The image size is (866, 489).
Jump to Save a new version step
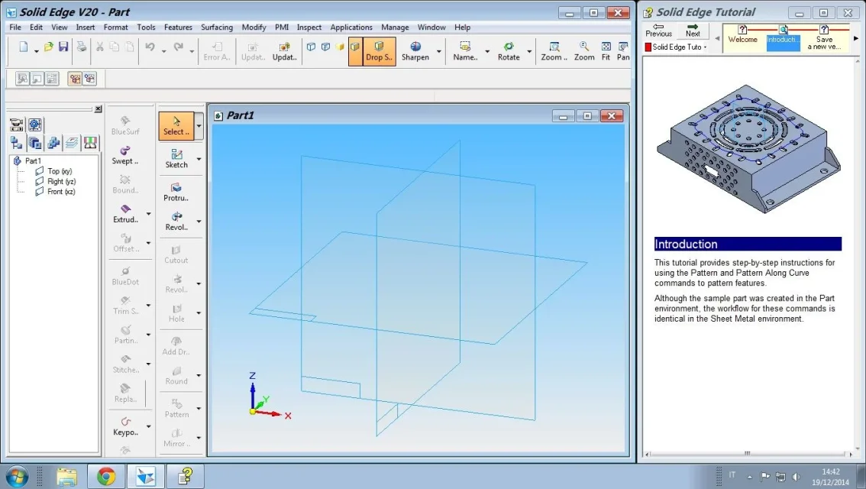[x=824, y=38]
